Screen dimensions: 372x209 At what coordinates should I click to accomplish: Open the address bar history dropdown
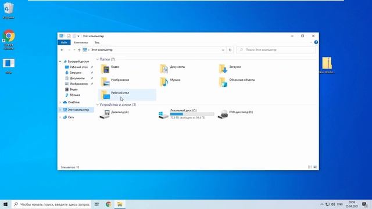click(223, 50)
